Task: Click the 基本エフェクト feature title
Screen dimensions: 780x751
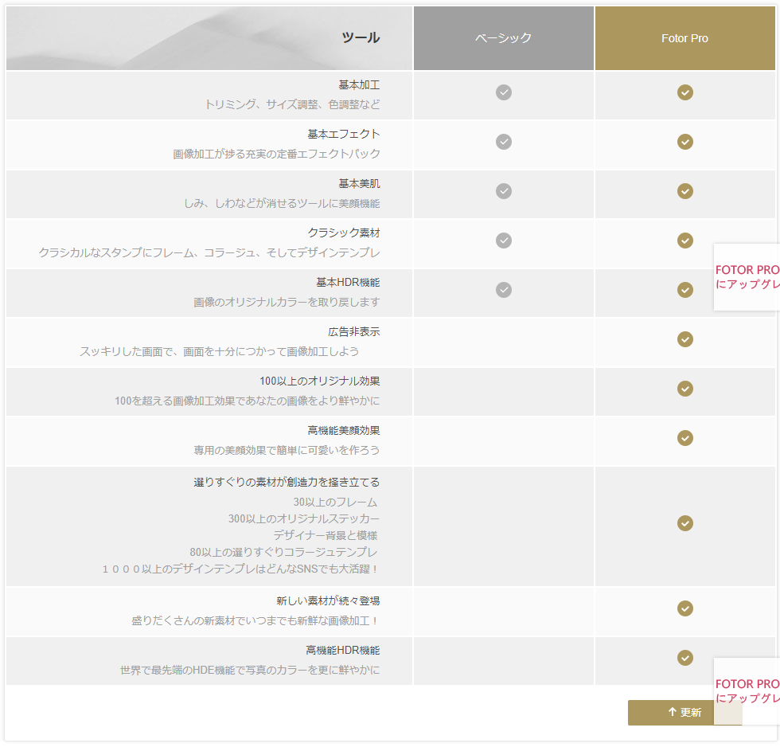Action: point(344,135)
